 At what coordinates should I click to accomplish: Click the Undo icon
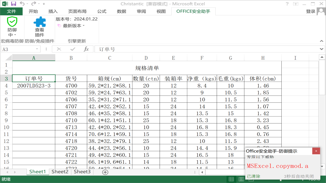click(22, 3)
